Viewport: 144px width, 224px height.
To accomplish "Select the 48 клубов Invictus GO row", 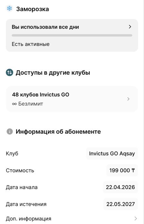I will (72, 99).
